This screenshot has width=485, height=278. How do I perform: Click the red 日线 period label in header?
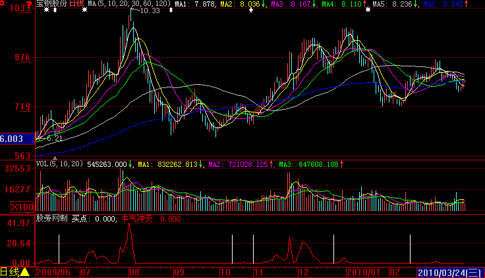click(76, 4)
